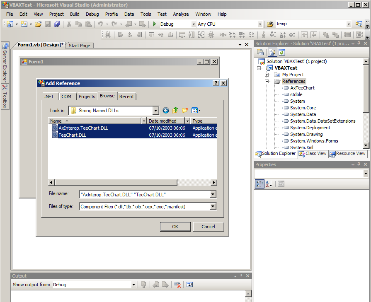Open the Toolbox side panel
The image size is (371, 302).
[x=5, y=97]
